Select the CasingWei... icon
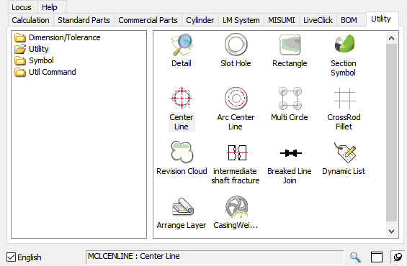407x266 pixels. 236,206
